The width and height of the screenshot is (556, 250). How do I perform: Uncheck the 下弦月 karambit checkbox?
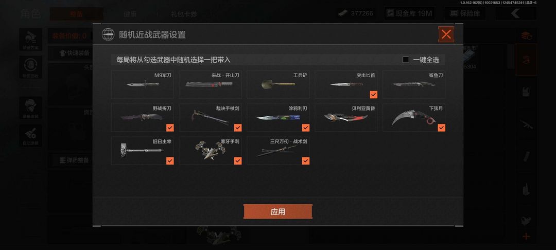coord(441,128)
